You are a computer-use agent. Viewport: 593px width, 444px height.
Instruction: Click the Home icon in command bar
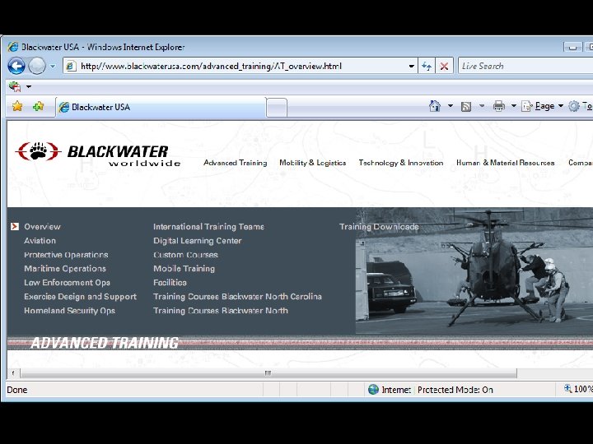(x=435, y=106)
